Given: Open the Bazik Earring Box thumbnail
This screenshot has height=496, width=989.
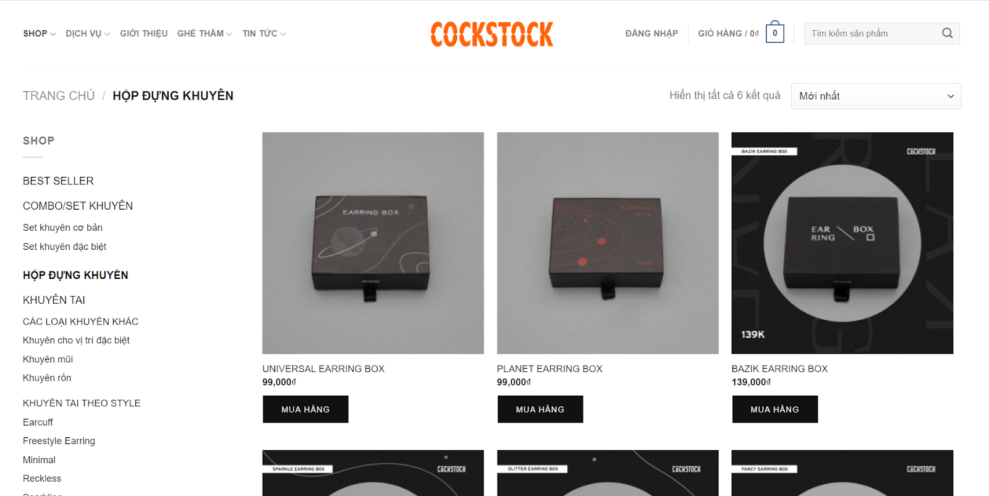Looking at the screenshot, I should click(x=842, y=243).
